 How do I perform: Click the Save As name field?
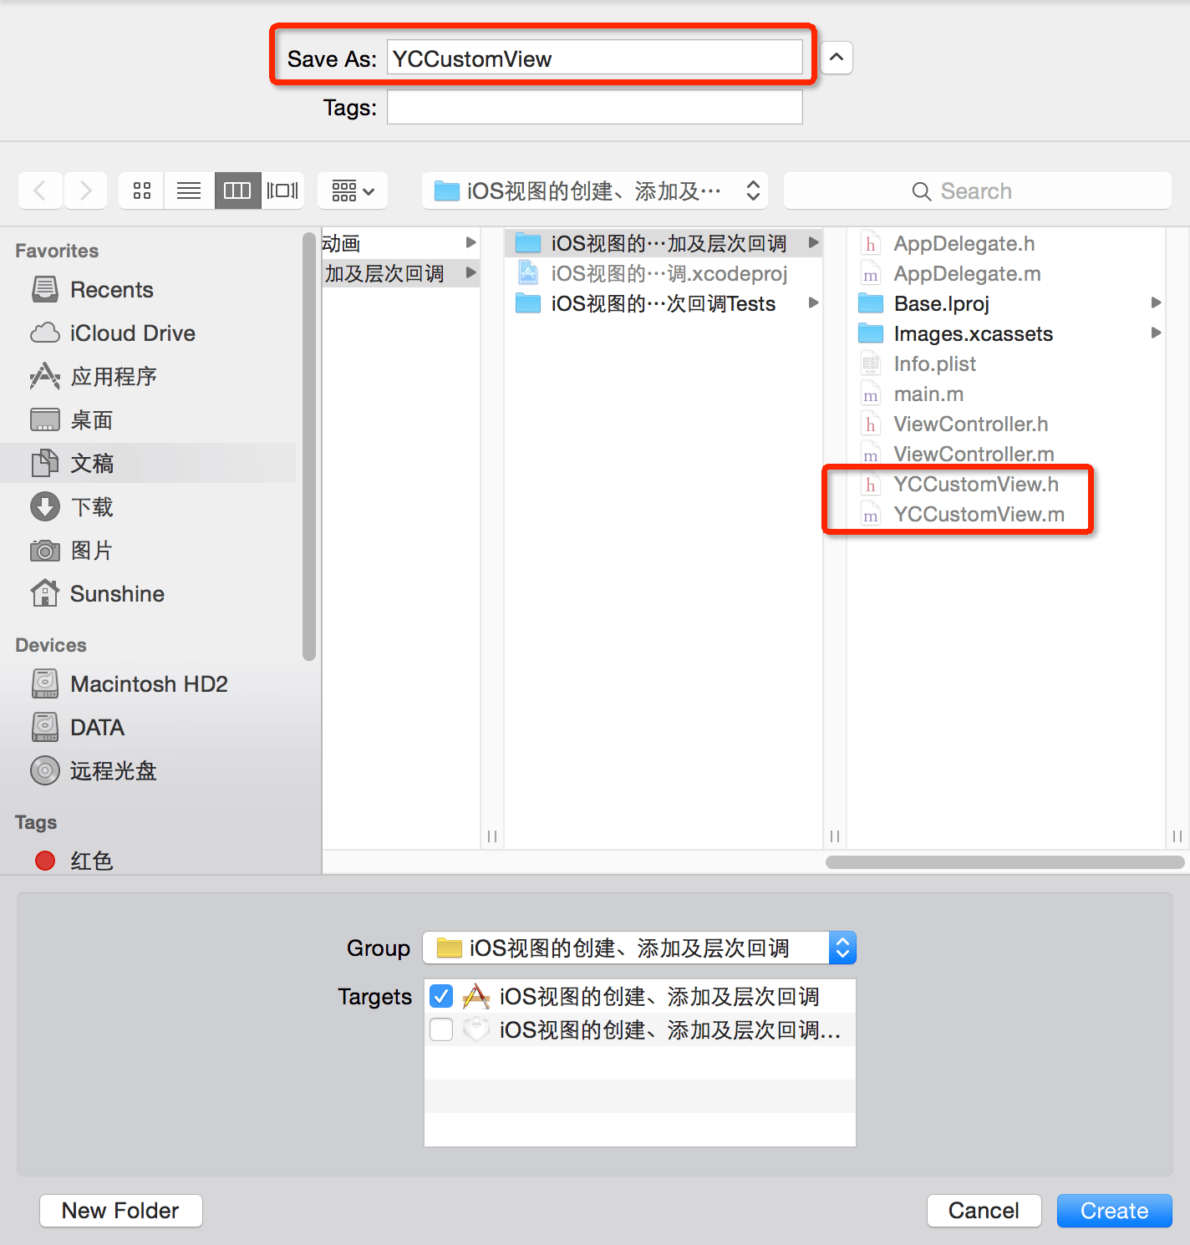(x=594, y=58)
